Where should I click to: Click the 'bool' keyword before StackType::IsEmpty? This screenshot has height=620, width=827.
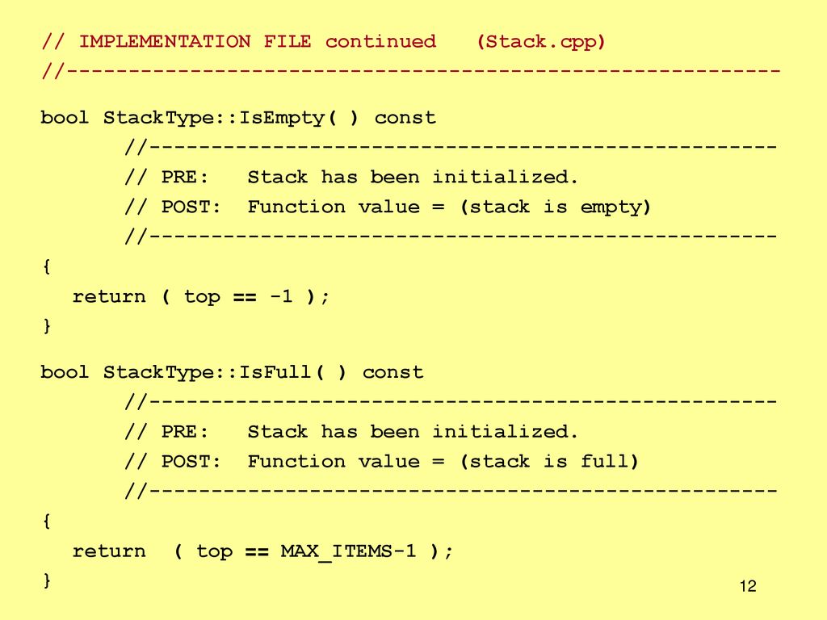coord(65,117)
